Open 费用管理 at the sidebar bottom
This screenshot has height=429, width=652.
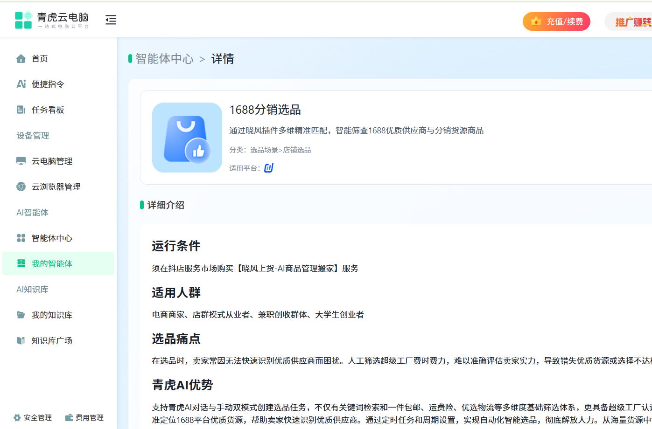pyautogui.click(x=84, y=417)
